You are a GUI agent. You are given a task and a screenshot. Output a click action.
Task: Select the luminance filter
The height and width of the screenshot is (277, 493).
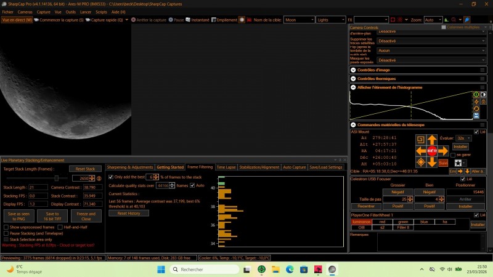pyautogui.click(x=361, y=222)
